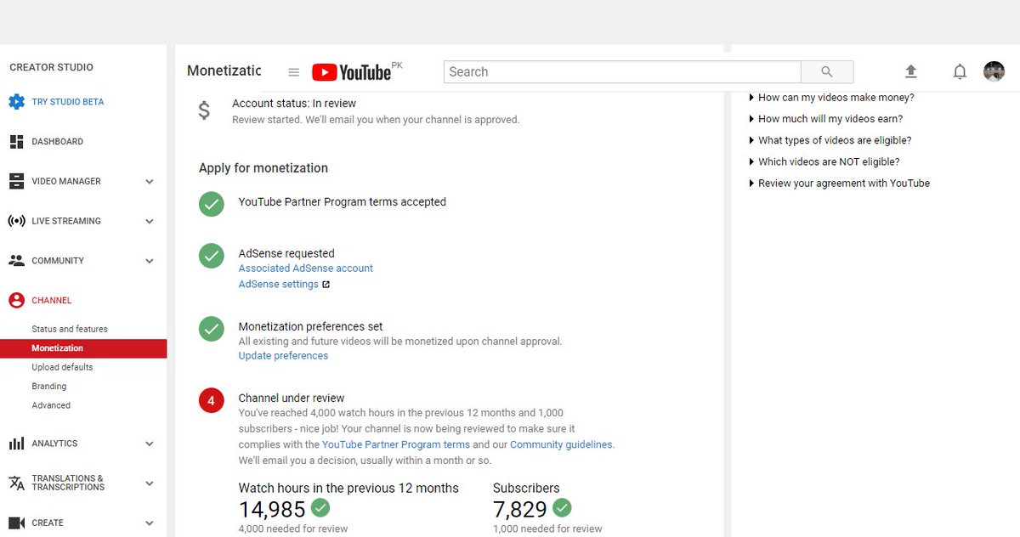The image size is (1020, 537).
Task: Click the Translations & Transcriptions icon
Action: [16, 483]
